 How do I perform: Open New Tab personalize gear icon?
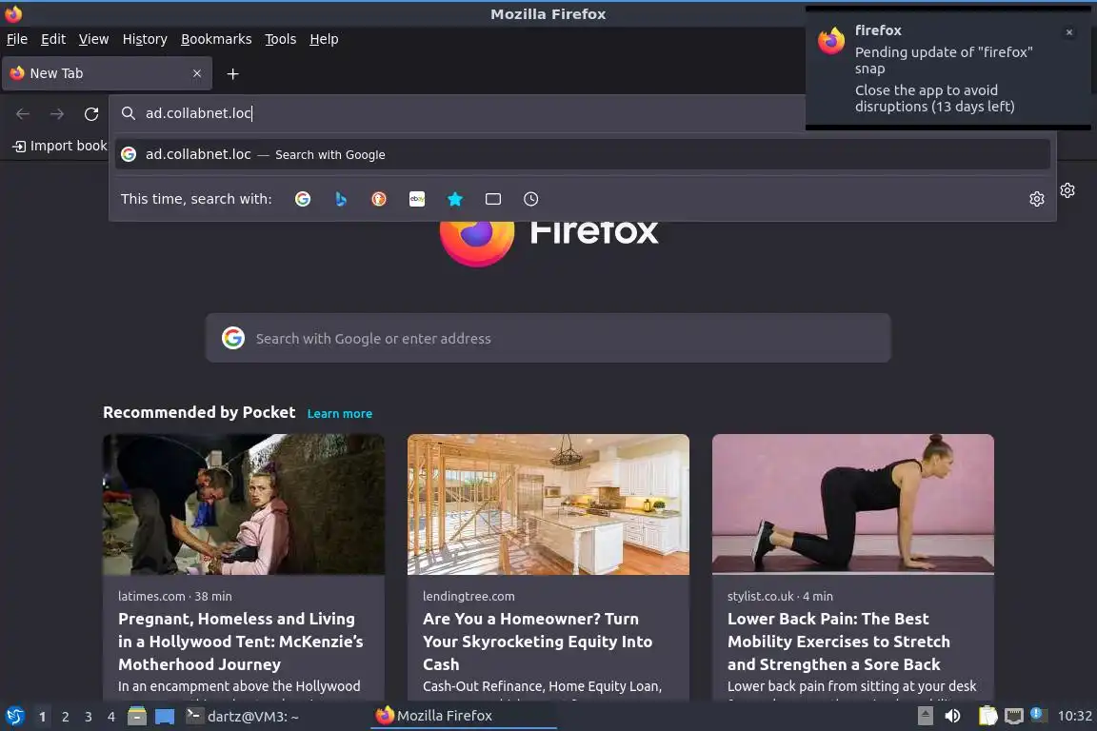1067,190
